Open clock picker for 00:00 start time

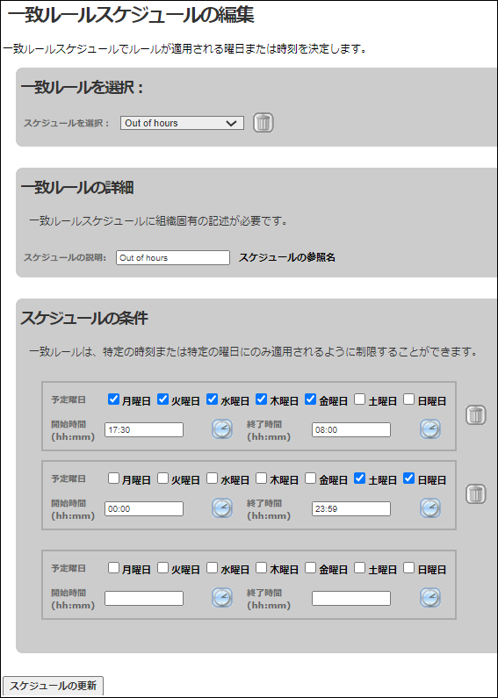[222, 508]
